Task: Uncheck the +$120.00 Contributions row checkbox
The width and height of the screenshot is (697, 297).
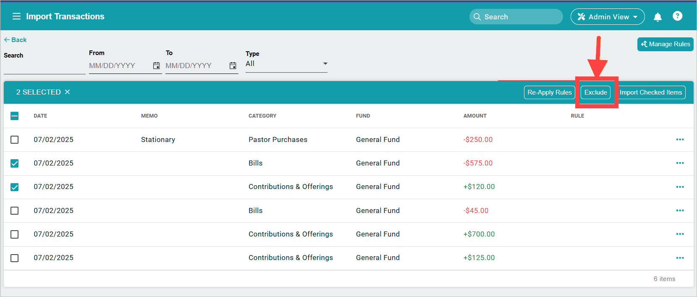Action: pos(15,187)
